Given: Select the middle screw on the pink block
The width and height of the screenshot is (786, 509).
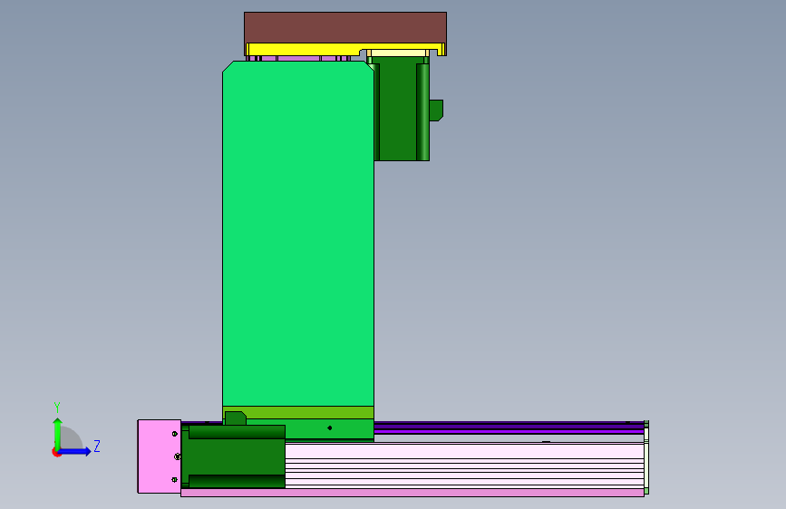Looking at the screenshot, I should coord(177,456).
